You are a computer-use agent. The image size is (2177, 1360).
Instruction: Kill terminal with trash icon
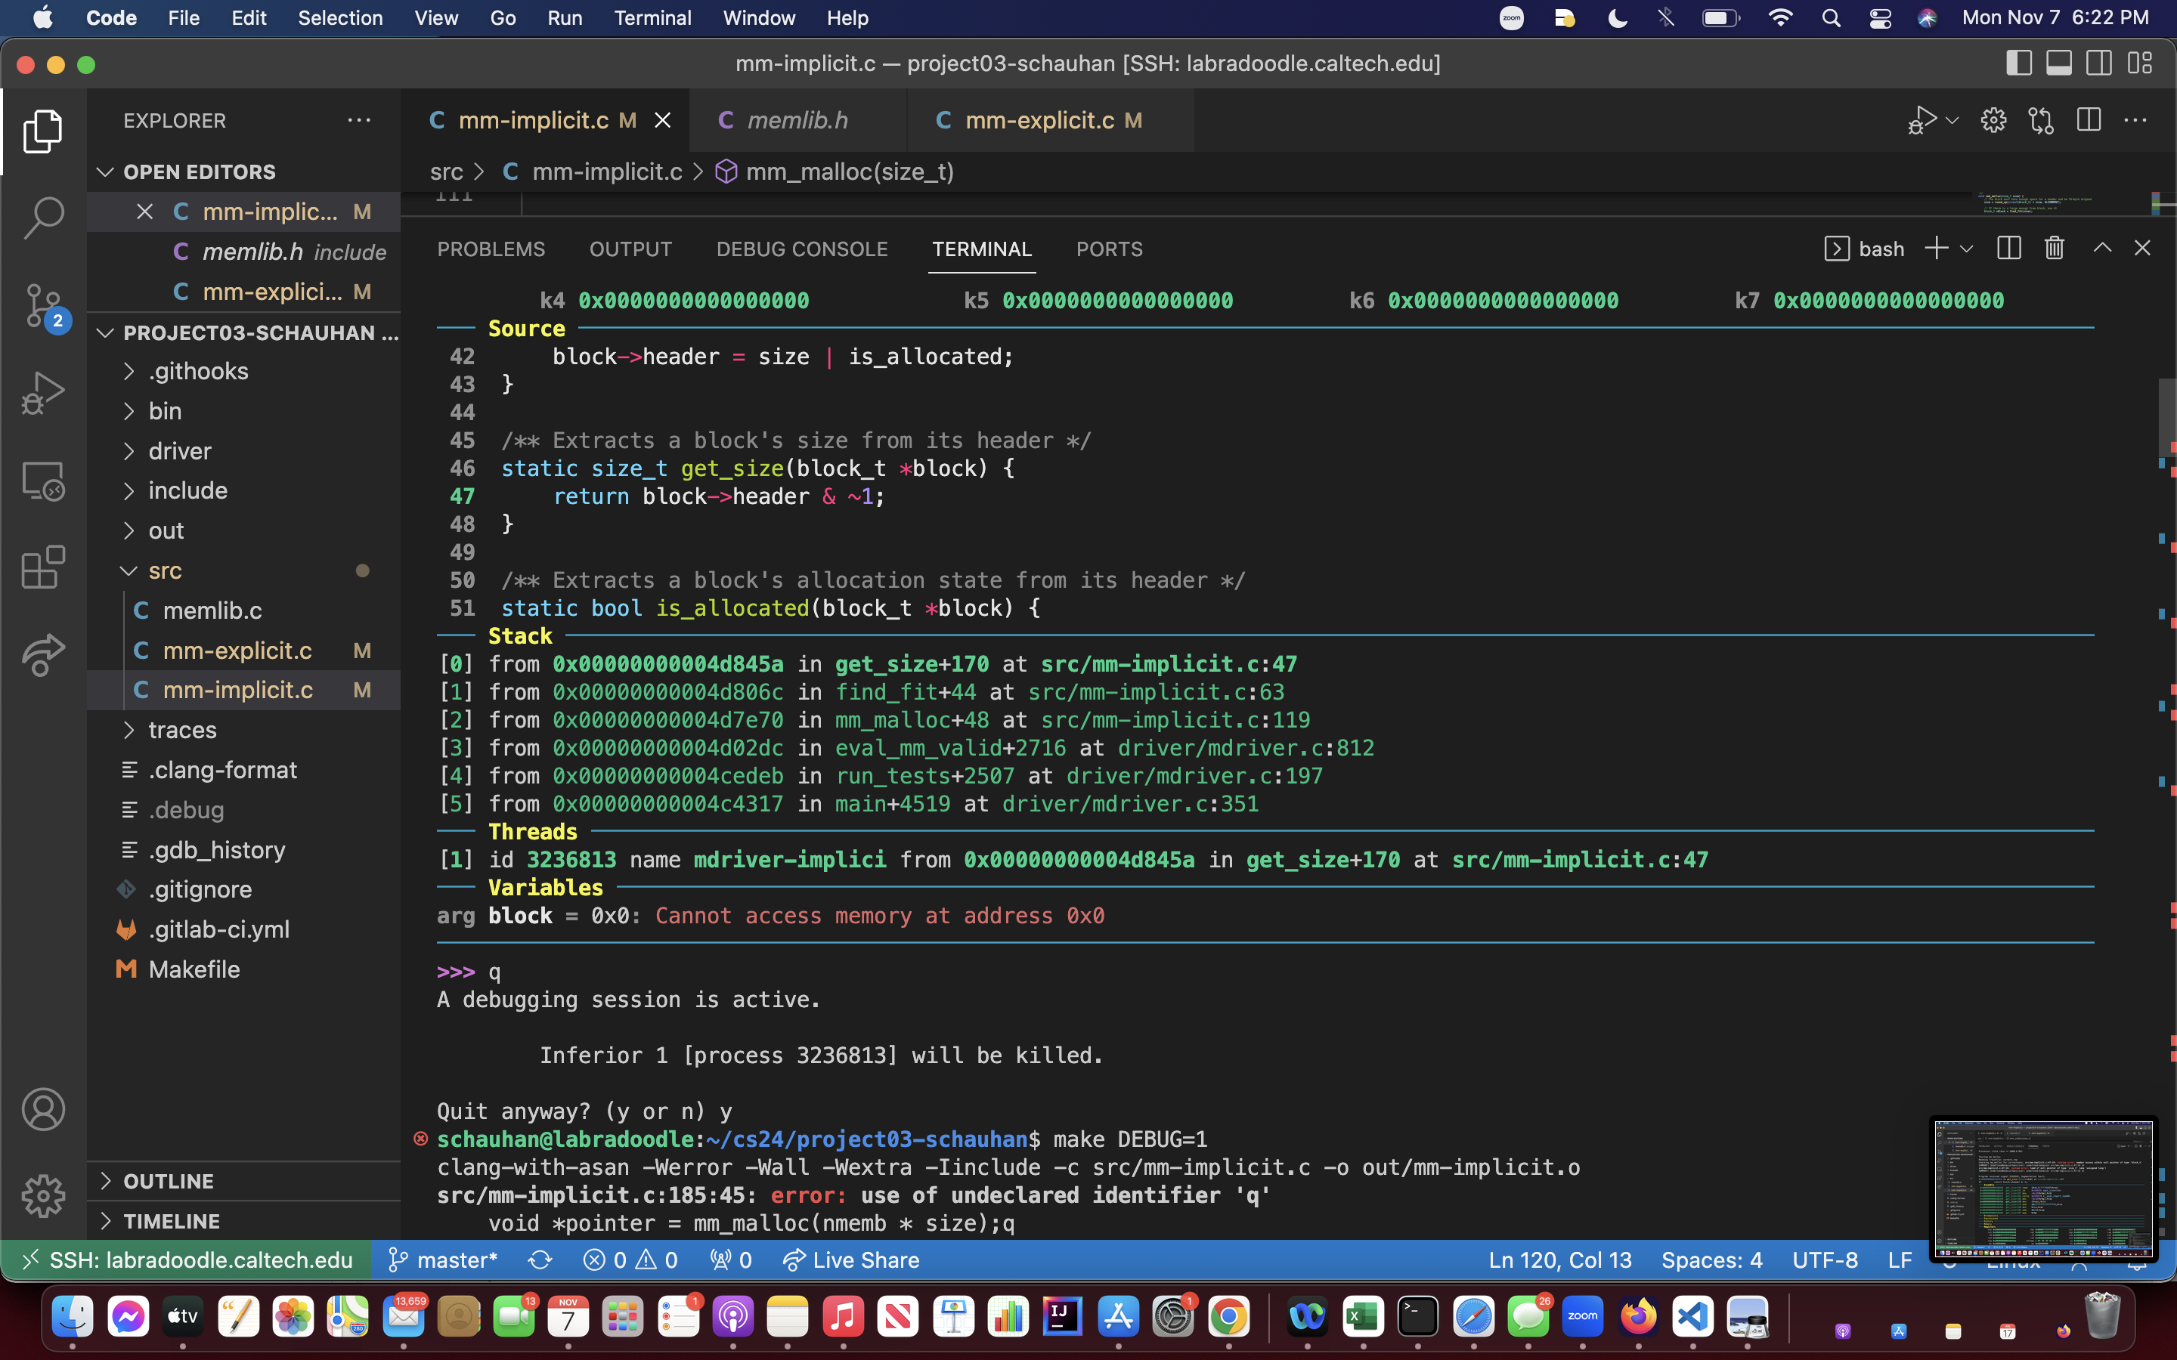2054,249
